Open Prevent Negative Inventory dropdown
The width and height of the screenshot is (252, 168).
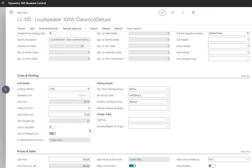(229, 33)
